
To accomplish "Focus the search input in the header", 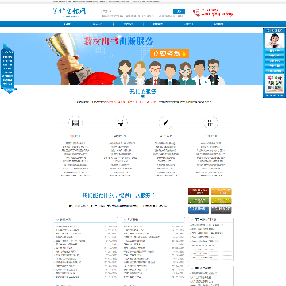I will coord(137,11).
